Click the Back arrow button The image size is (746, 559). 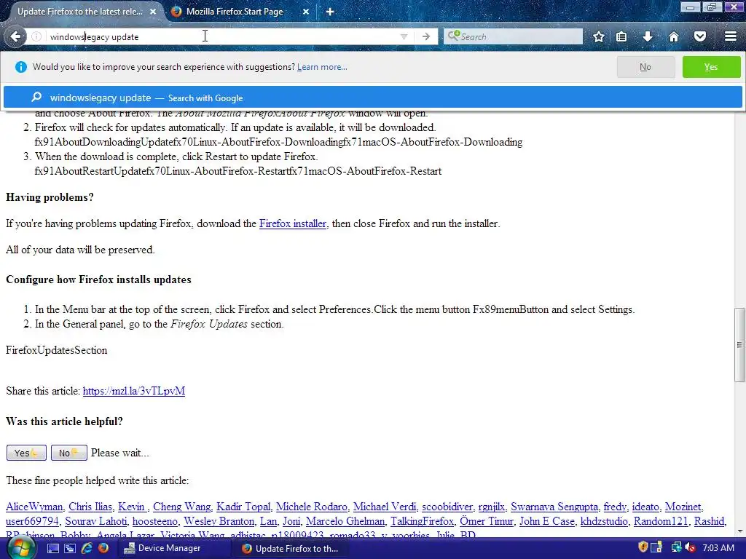point(15,36)
